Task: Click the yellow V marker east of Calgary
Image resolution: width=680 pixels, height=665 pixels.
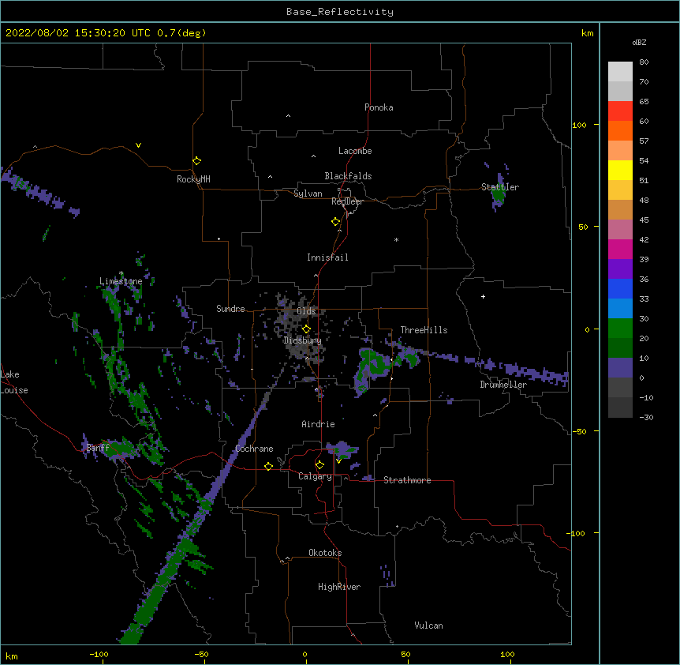Action: [x=338, y=461]
